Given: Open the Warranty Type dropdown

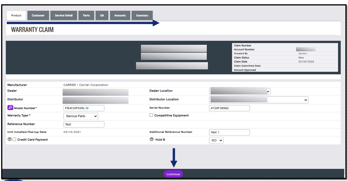Looking at the screenshot, I should (81, 116).
